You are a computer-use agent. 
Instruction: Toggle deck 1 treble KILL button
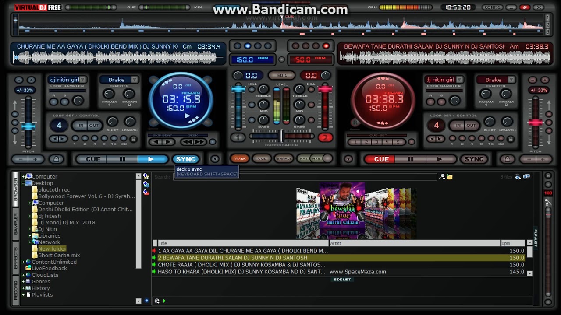pyautogui.click(x=252, y=89)
